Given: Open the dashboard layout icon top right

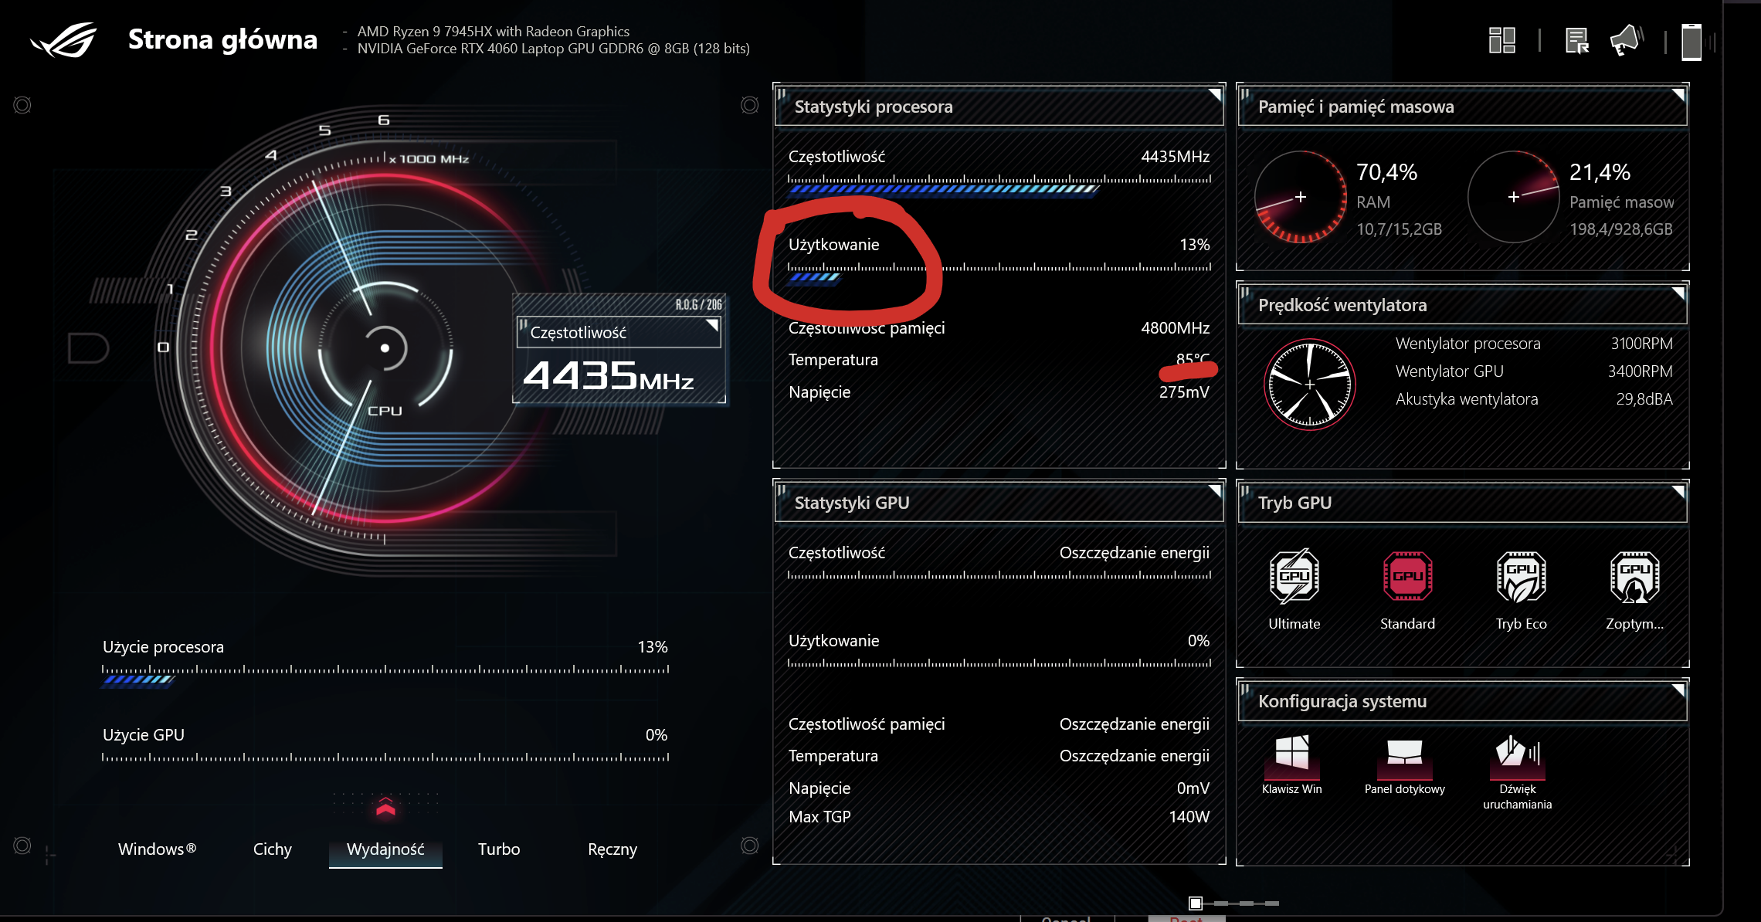Looking at the screenshot, I should pyautogui.click(x=1502, y=40).
